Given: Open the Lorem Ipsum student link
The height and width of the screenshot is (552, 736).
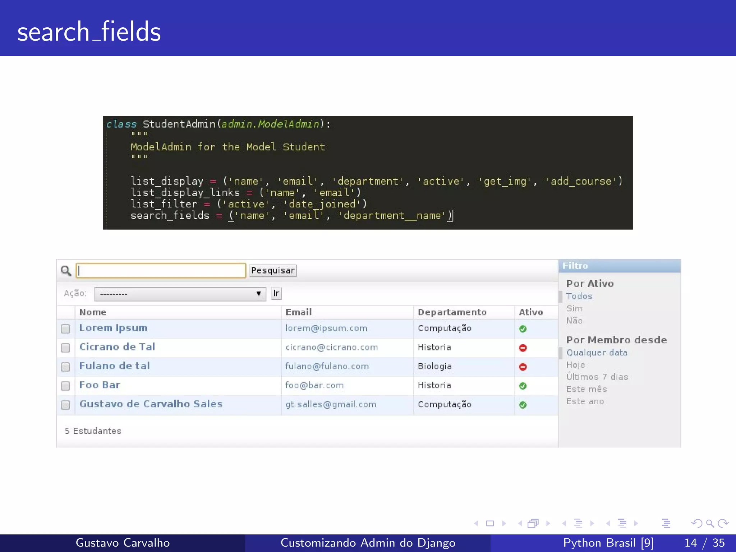Looking at the screenshot, I should 113,328.
